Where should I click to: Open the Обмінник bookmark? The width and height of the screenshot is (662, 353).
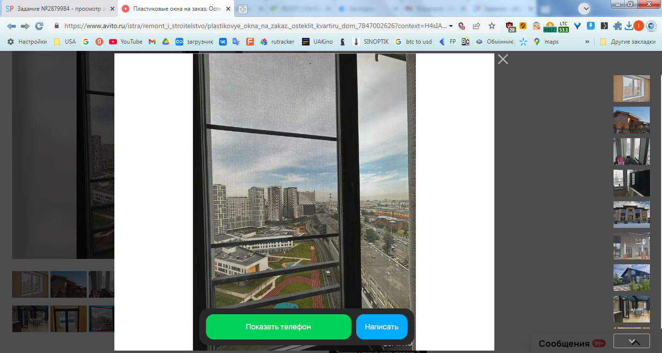point(494,42)
